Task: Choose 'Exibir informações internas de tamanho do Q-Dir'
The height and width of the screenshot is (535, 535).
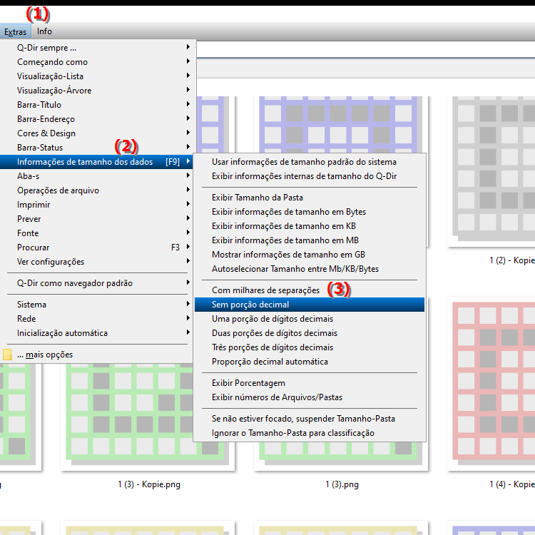Action: [x=310, y=176]
